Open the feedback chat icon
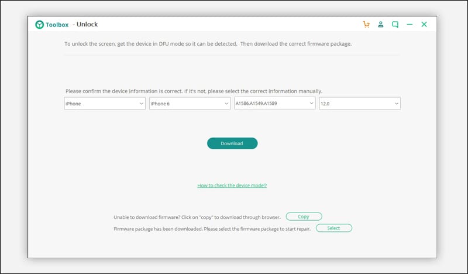This screenshot has height=274, width=468. coord(395,25)
